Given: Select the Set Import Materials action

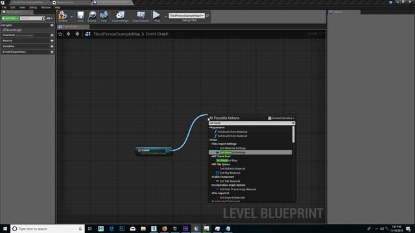Looking at the screenshot, I should coord(232,197).
